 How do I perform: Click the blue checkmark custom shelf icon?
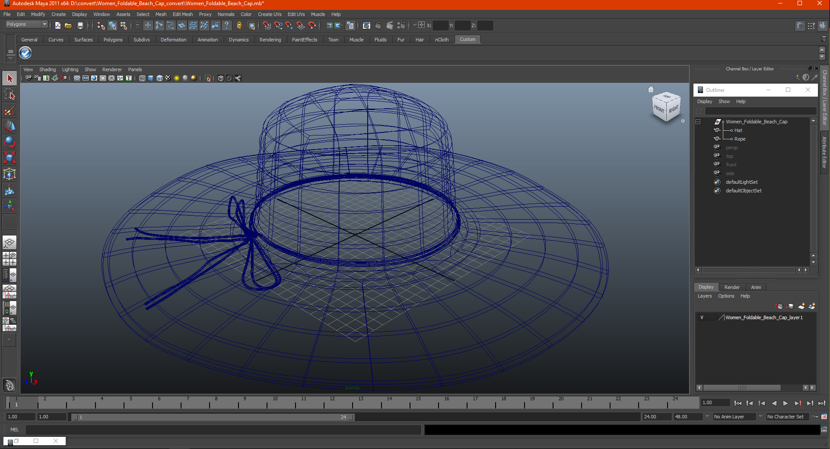tap(25, 53)
